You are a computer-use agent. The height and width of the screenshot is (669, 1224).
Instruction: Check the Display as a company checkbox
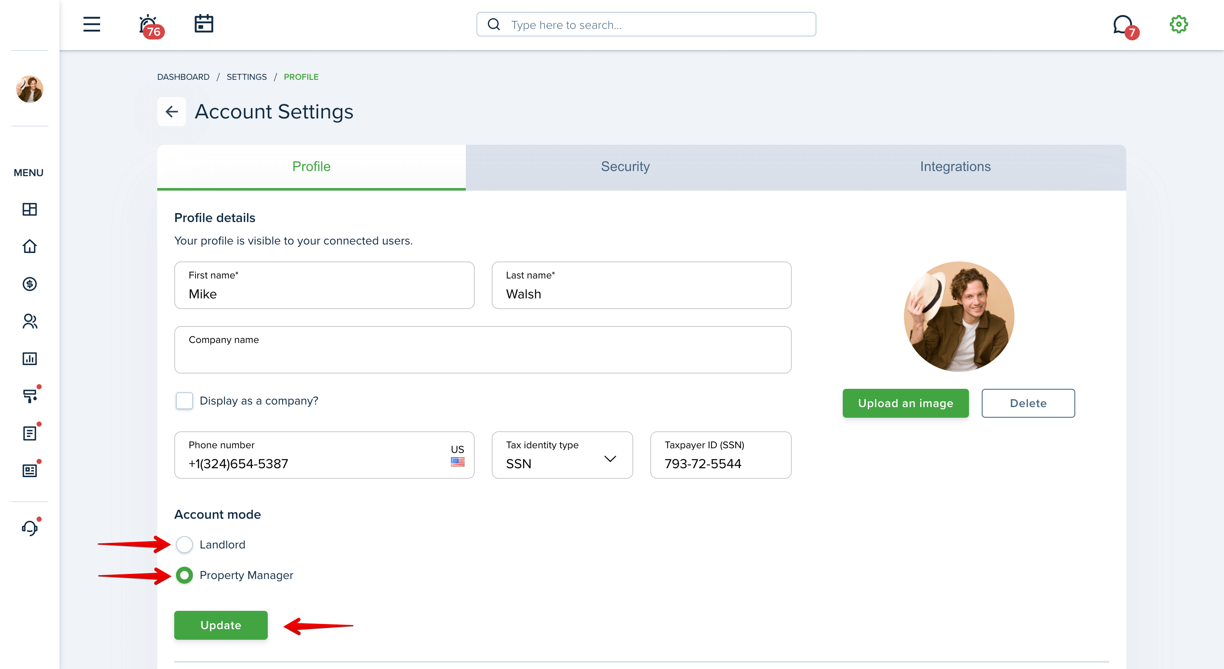tap(184, 400)
